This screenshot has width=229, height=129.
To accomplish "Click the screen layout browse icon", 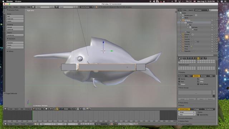I will click(x=33, y=7).
